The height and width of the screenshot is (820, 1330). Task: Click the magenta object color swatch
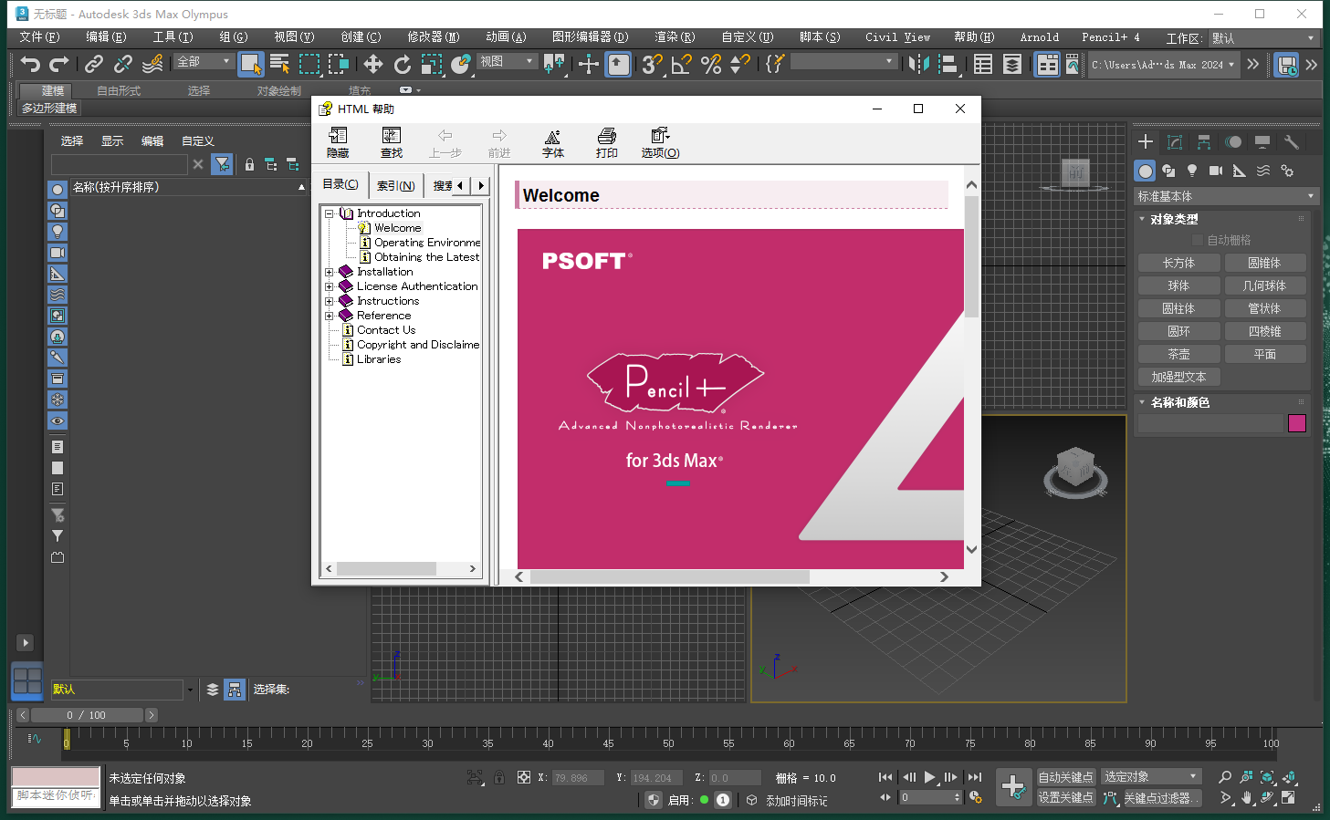1297,423
